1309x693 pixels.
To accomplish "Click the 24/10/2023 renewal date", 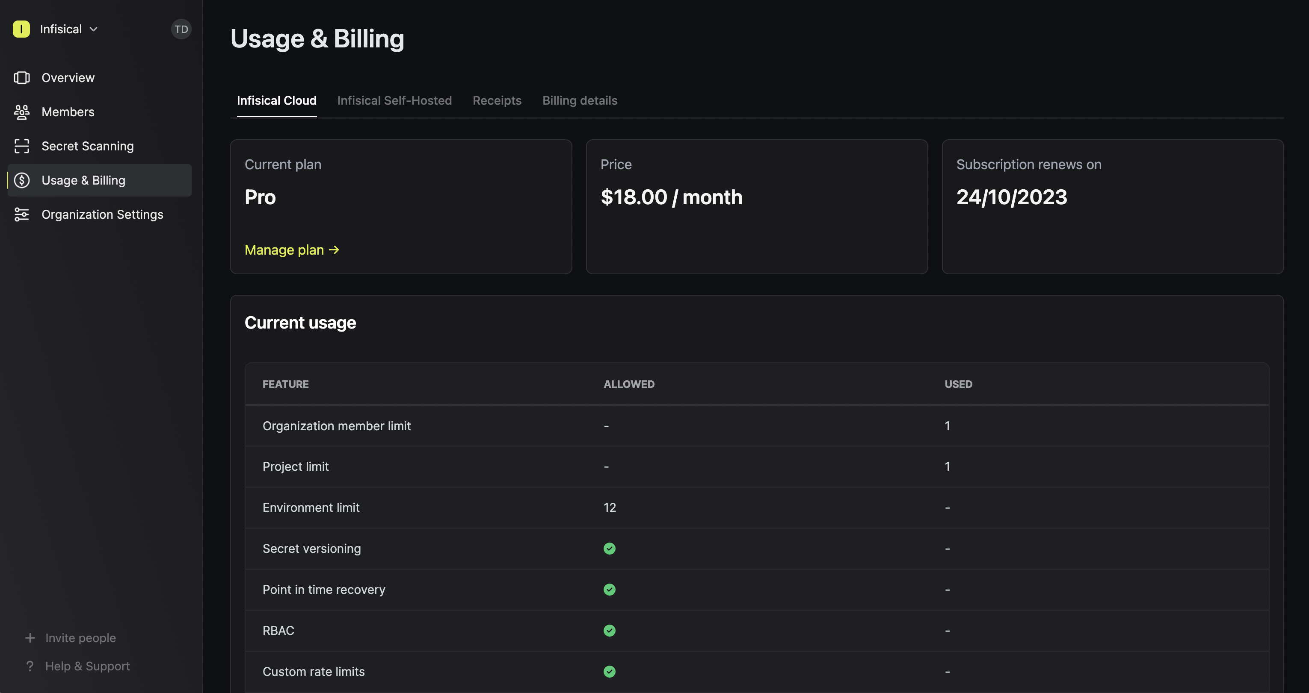I will coord(1012,197).
